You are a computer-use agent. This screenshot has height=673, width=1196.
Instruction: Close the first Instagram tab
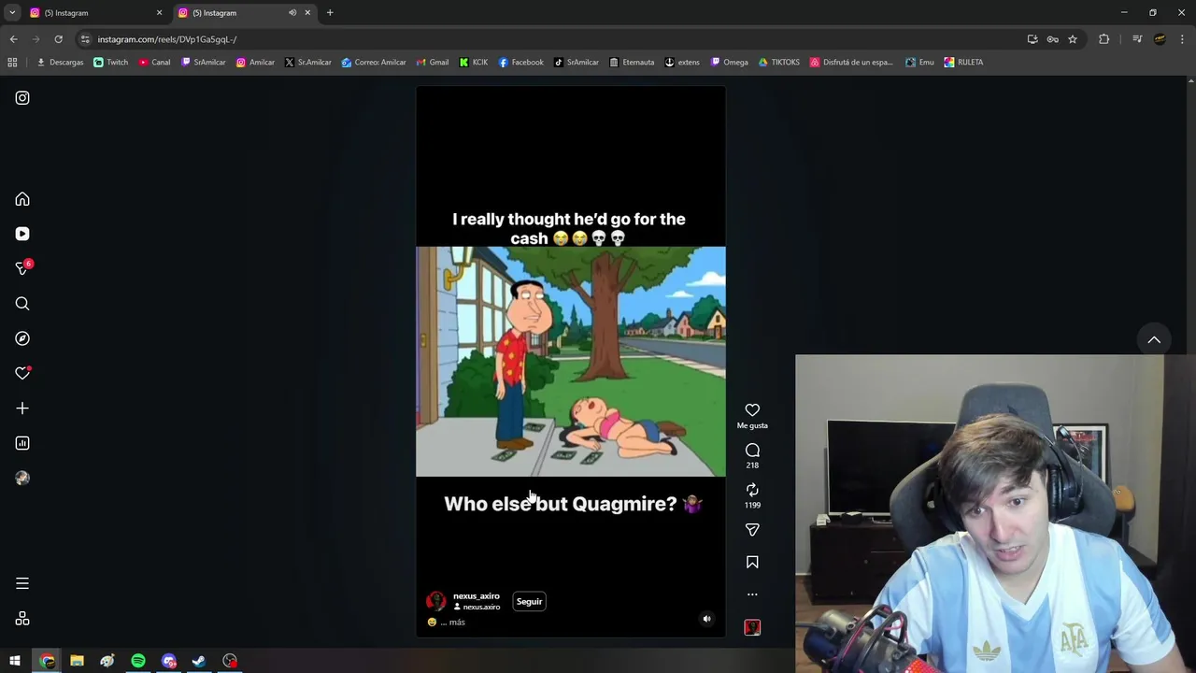(159, 13)
